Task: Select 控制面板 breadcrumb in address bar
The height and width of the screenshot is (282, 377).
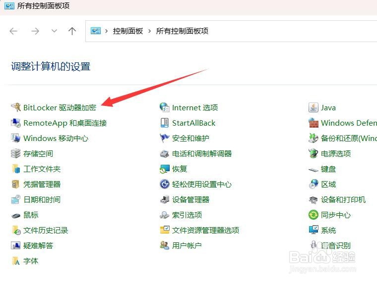Action: pos(128,31)
